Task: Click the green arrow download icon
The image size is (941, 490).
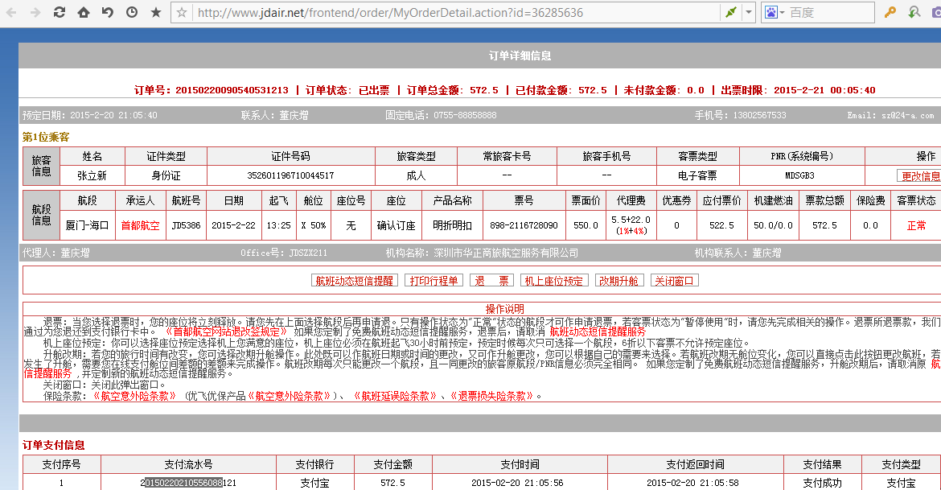Action: point(914,12)
